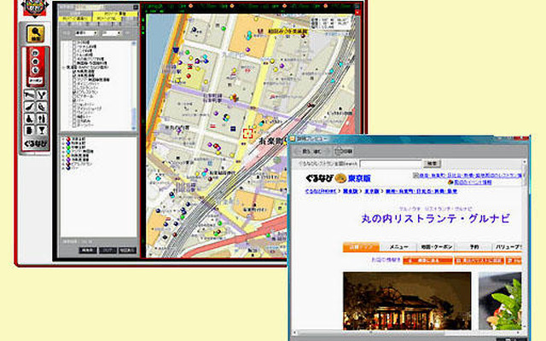Click leftmost dark button below results list
546x341 pixels.
pos(88,250)
